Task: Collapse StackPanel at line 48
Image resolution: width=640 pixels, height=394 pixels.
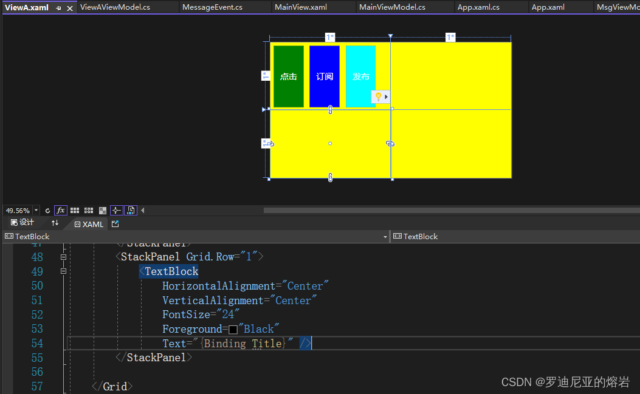Action: 63,257
